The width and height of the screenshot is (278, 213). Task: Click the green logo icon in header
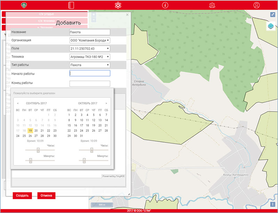pos(24,5)
